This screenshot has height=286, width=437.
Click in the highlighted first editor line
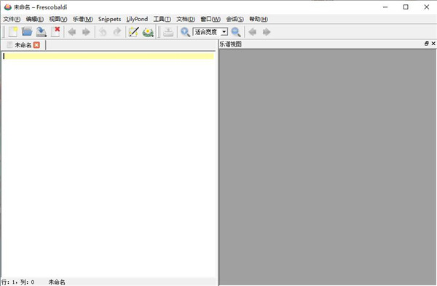(109, 56)
